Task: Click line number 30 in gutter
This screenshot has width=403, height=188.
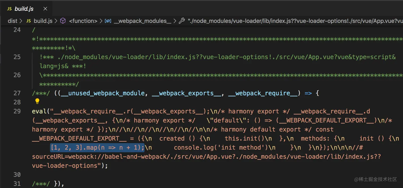Action: pos(17,175)
